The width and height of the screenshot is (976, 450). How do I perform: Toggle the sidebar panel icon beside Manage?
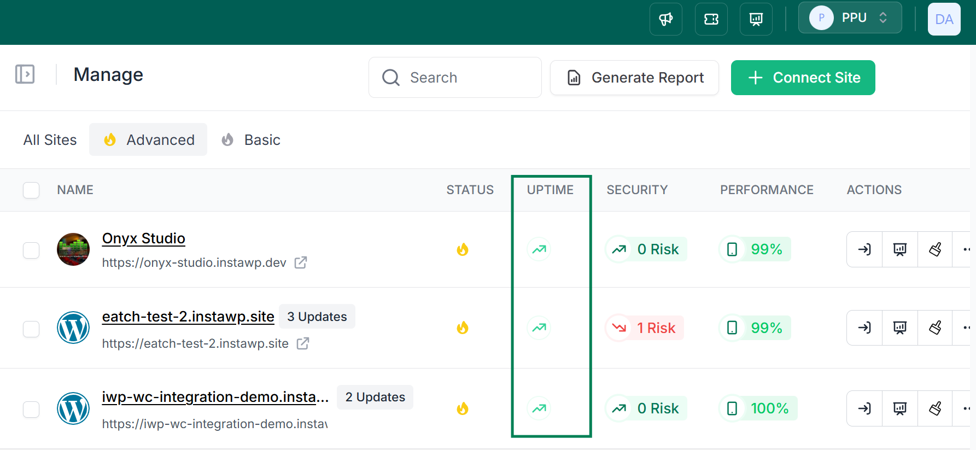coord(25,74)
